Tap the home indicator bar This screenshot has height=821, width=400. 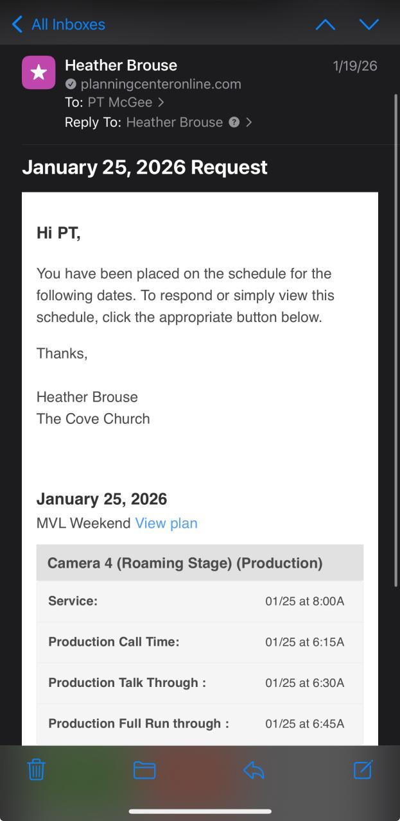tap(200, 811)
